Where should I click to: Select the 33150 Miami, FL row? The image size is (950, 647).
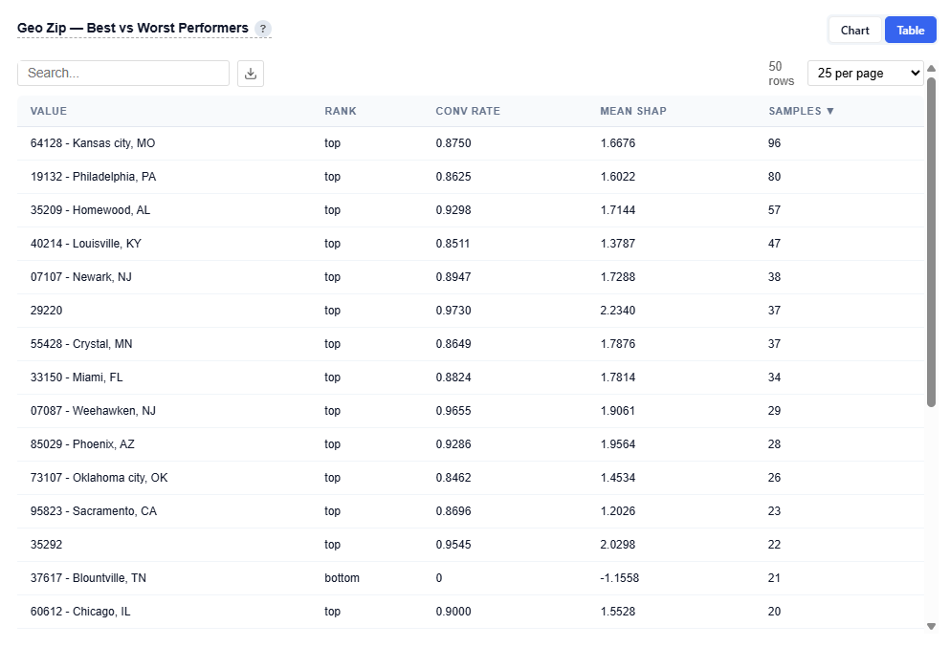77,377
